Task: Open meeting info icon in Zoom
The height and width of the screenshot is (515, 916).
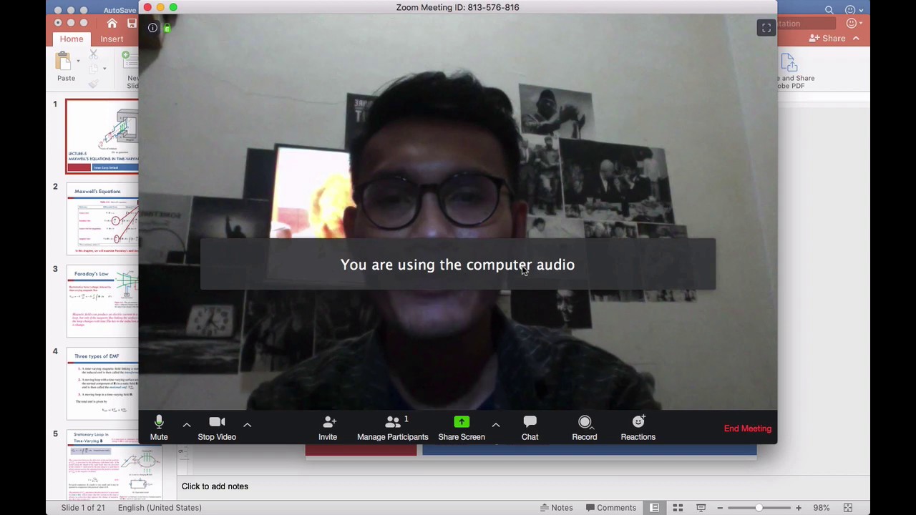Action: point(152,28)
